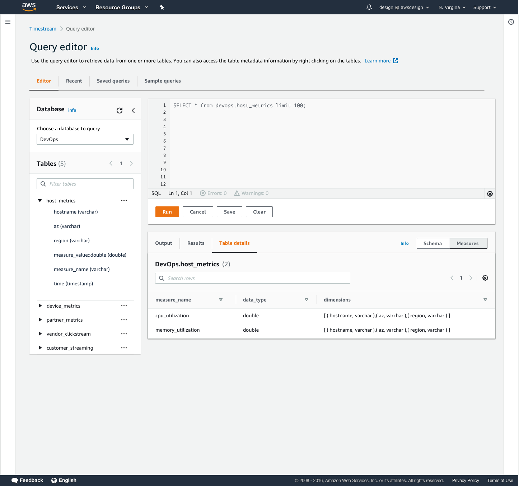The image size is (519, 486).
Task: Open device_metrics actions ellipsis menu
Action: pos(124,306)
